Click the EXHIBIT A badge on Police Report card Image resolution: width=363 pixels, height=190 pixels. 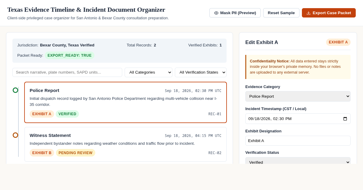pos(42,114)
